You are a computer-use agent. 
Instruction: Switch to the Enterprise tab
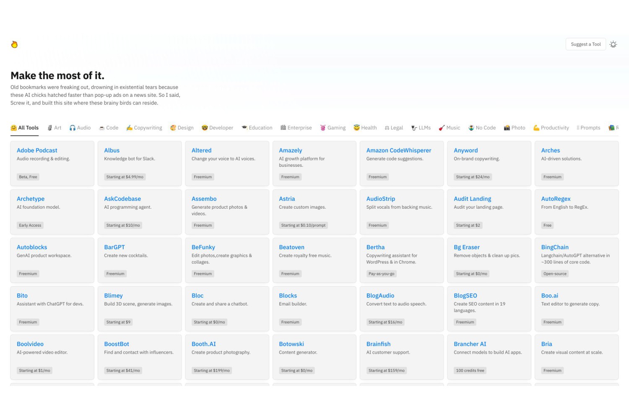coord(296,128)
